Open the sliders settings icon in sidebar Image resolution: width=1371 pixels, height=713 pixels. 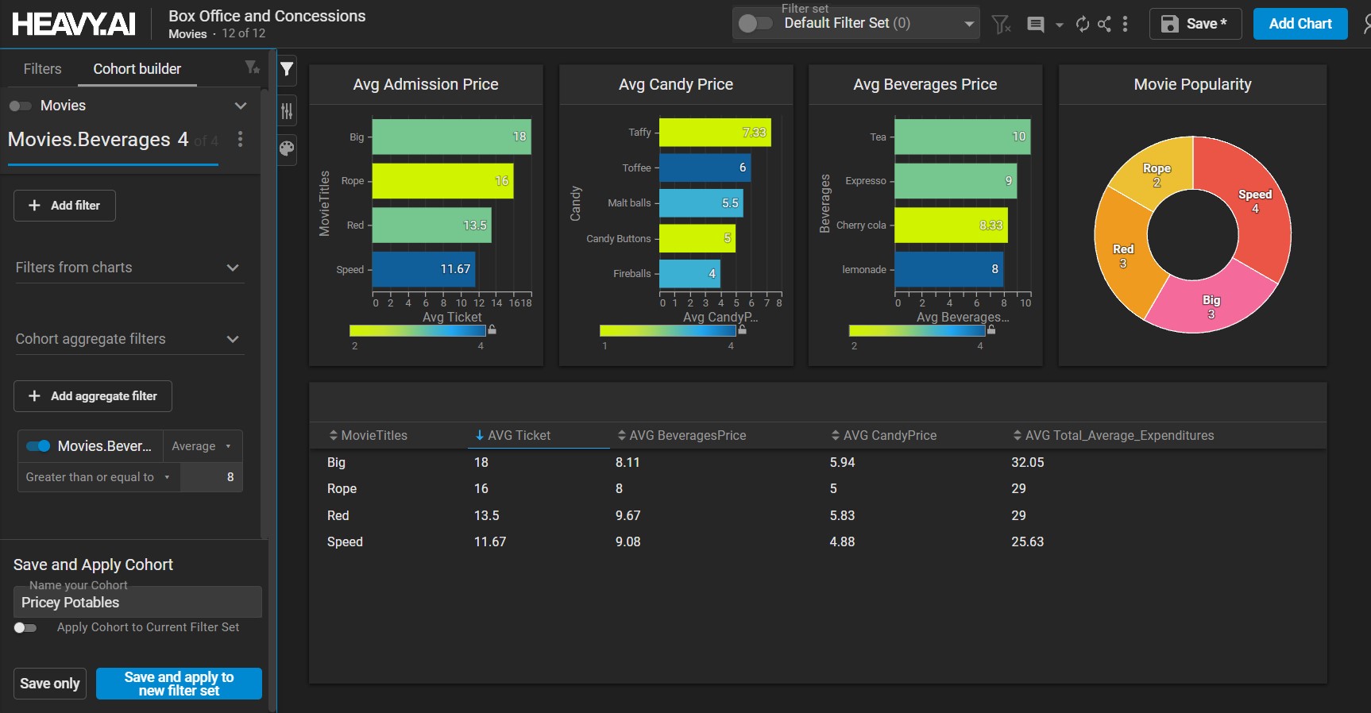[287, 111]
